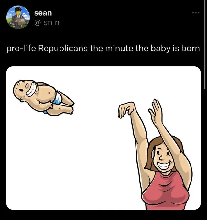207x220 pixels.
Task: Click the woman's red tank top
Action: [x=165, y=191]
